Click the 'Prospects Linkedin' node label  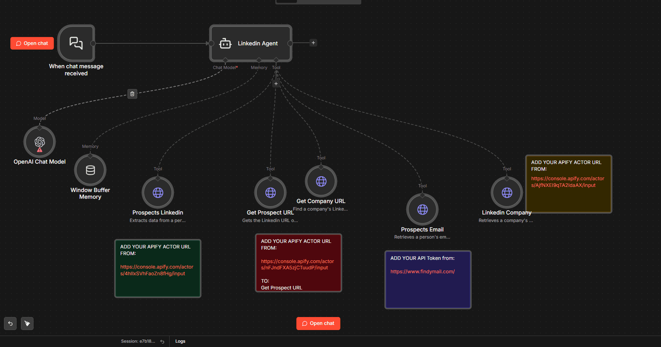(158, 213)
